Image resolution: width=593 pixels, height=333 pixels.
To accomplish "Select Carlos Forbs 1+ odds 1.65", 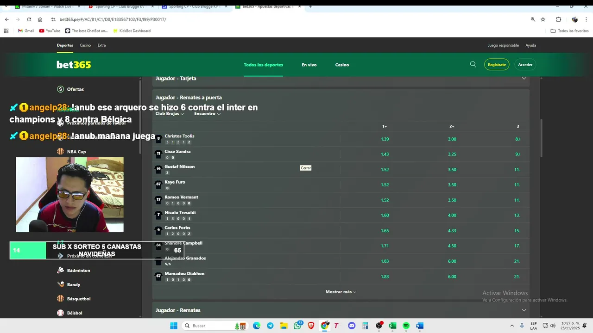I will 385,230.
